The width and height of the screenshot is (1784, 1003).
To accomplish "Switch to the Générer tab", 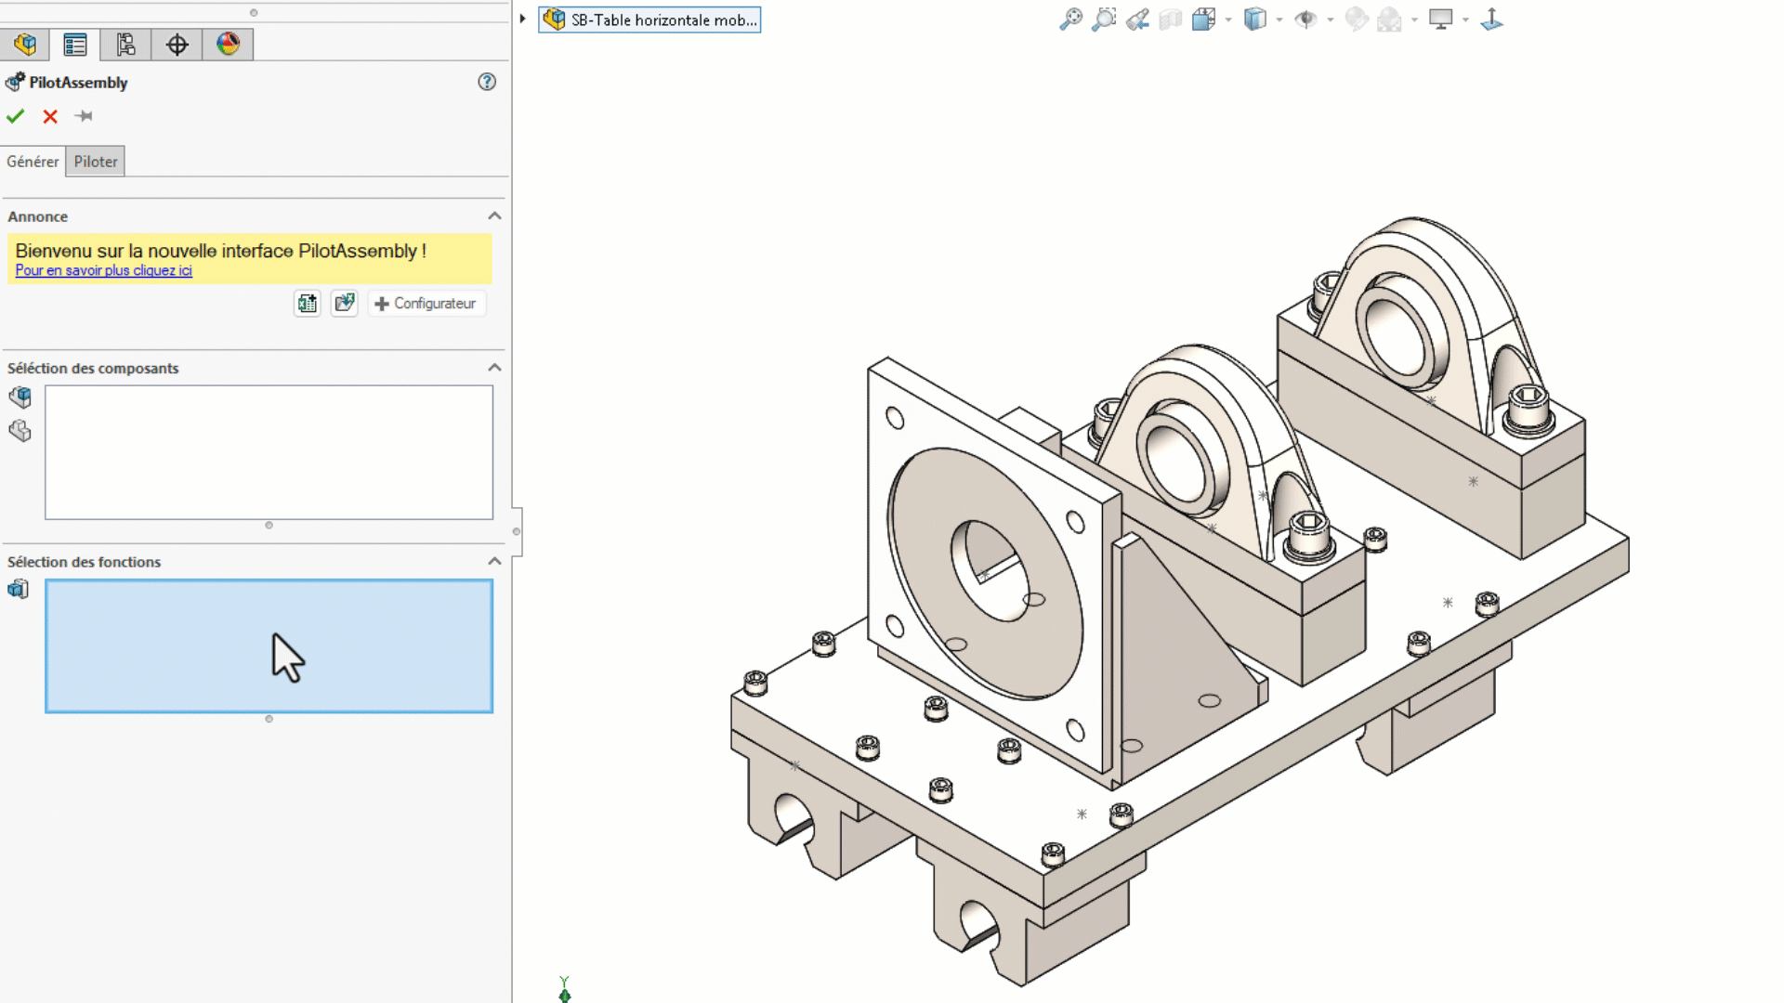I will (33, 162).
